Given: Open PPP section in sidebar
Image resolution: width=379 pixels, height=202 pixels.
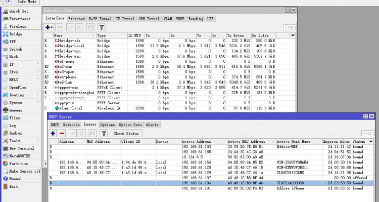Looking at the screenshot, I should pyautogui.click(x=13, y=42).
